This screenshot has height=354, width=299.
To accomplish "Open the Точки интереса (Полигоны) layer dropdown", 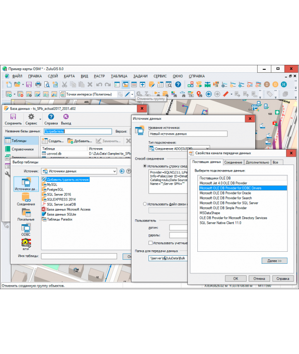I will tap(89, 94).
